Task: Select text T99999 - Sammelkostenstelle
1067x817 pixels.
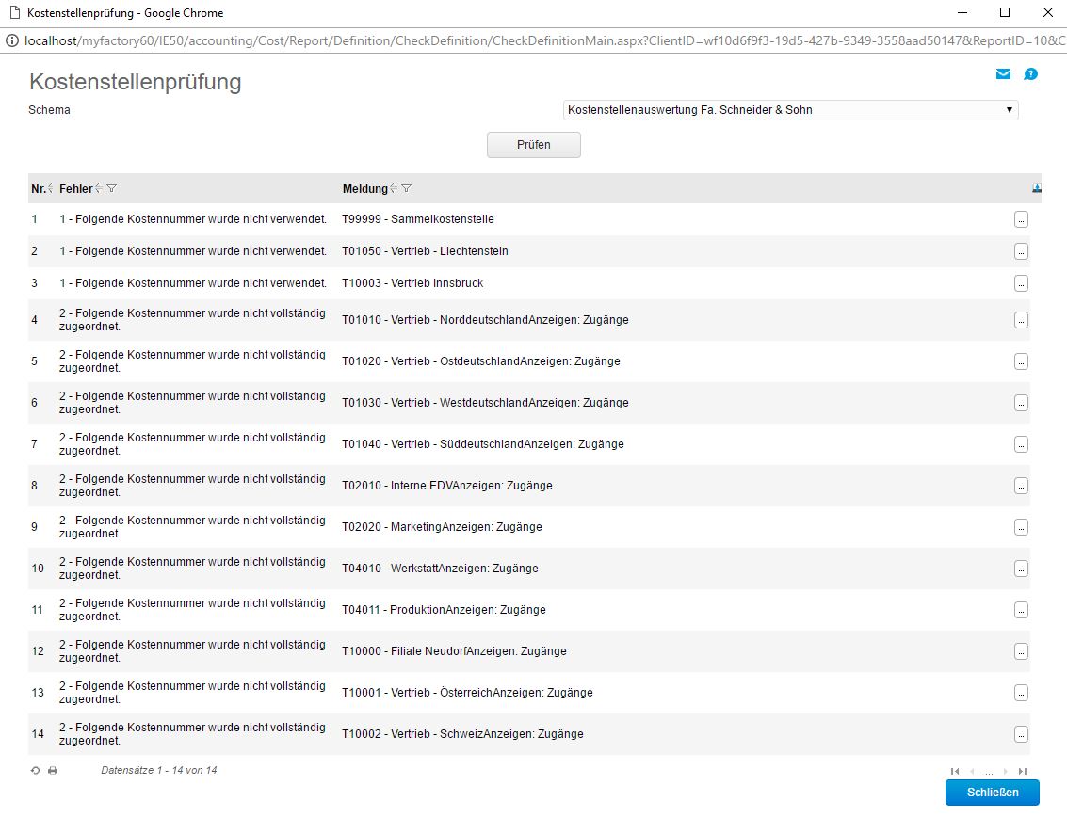Action: point(418,219)
